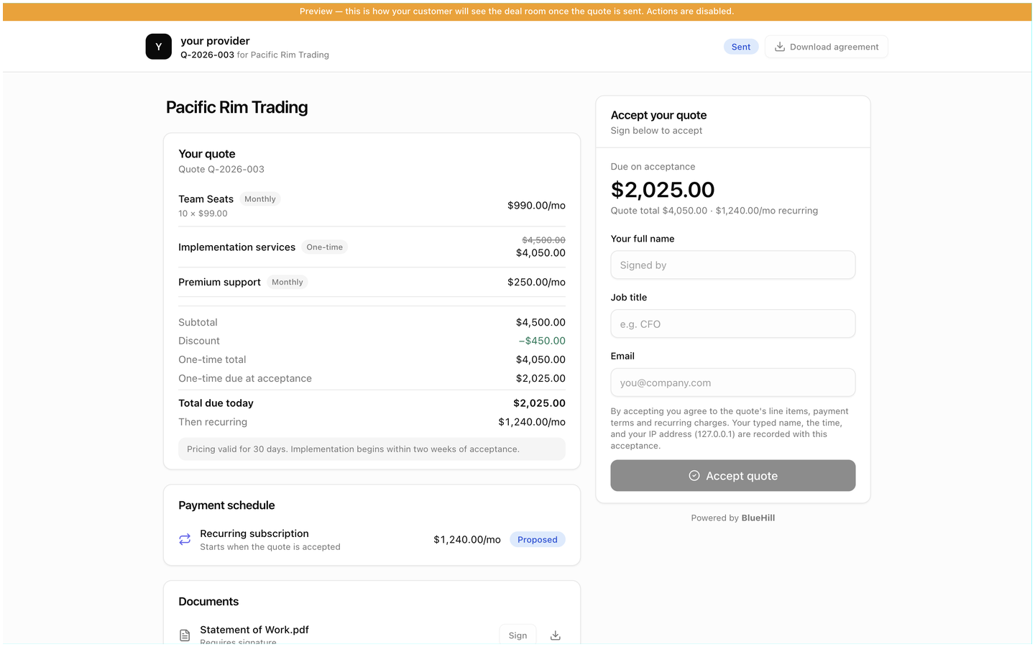Click the Recurring subscription title
This screenshot has width=1035, height=647.
coord(254,533)
